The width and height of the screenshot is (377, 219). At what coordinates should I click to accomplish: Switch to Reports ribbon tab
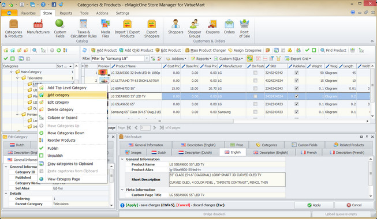(x=66, y=13)
